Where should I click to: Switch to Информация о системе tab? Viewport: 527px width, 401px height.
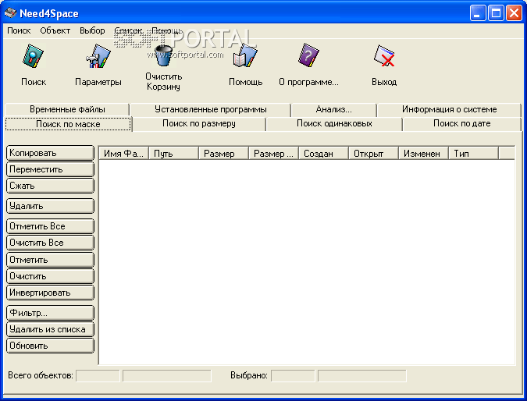coord(449,109)
